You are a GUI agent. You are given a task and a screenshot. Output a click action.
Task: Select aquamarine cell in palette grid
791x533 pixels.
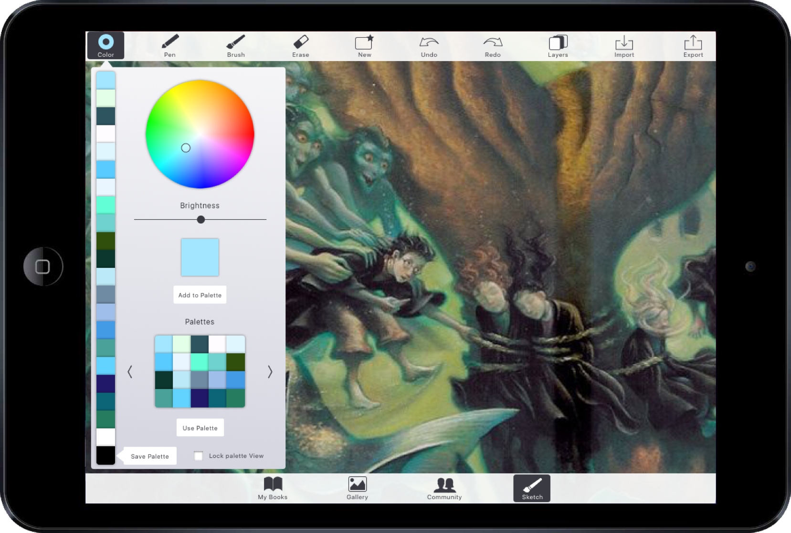pos(200,362)
